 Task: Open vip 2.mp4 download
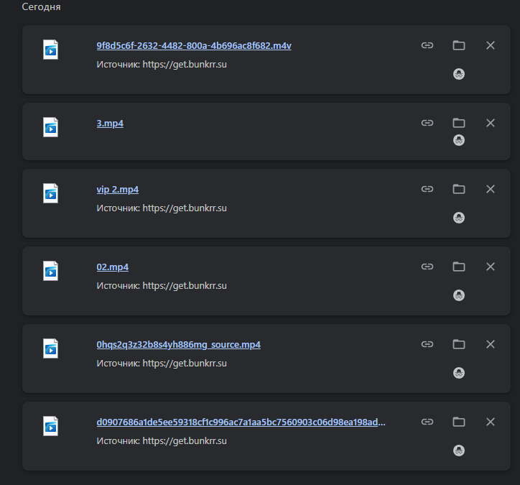tap(118, 189)
